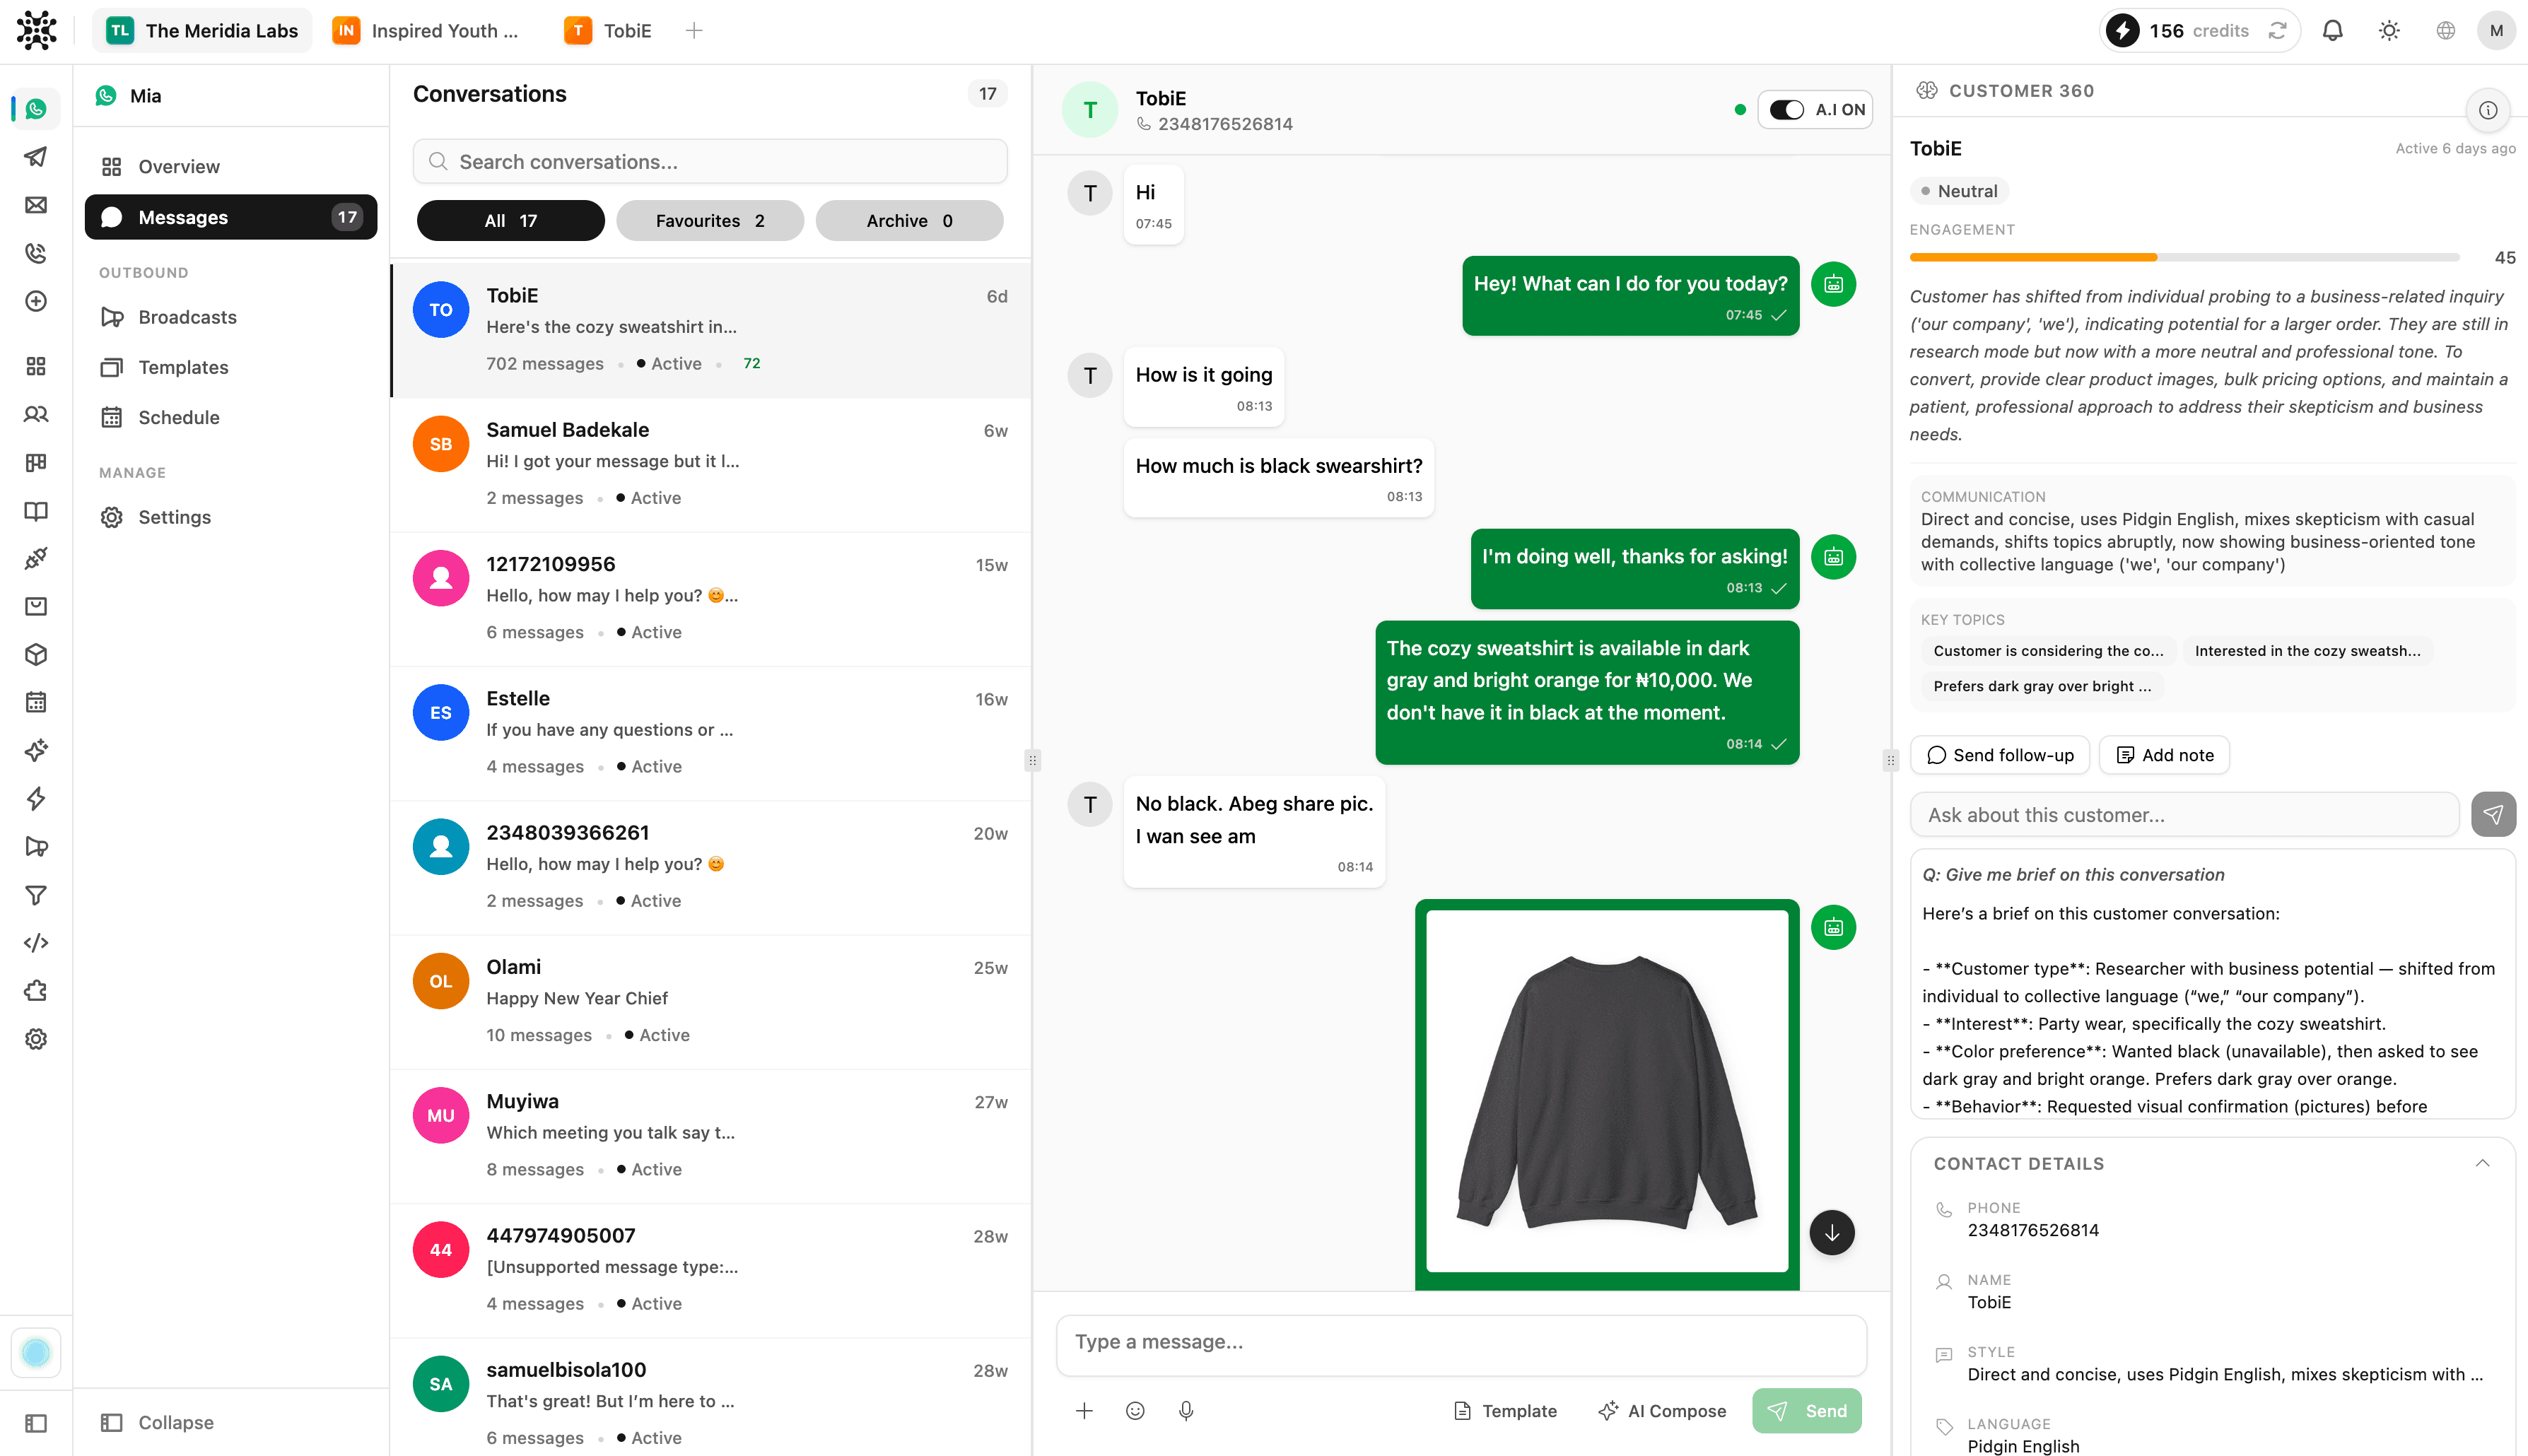Viewport: 2528px width, 1456px height.
Task: Click the engagement progress bar
Action: click(2184, 258)
